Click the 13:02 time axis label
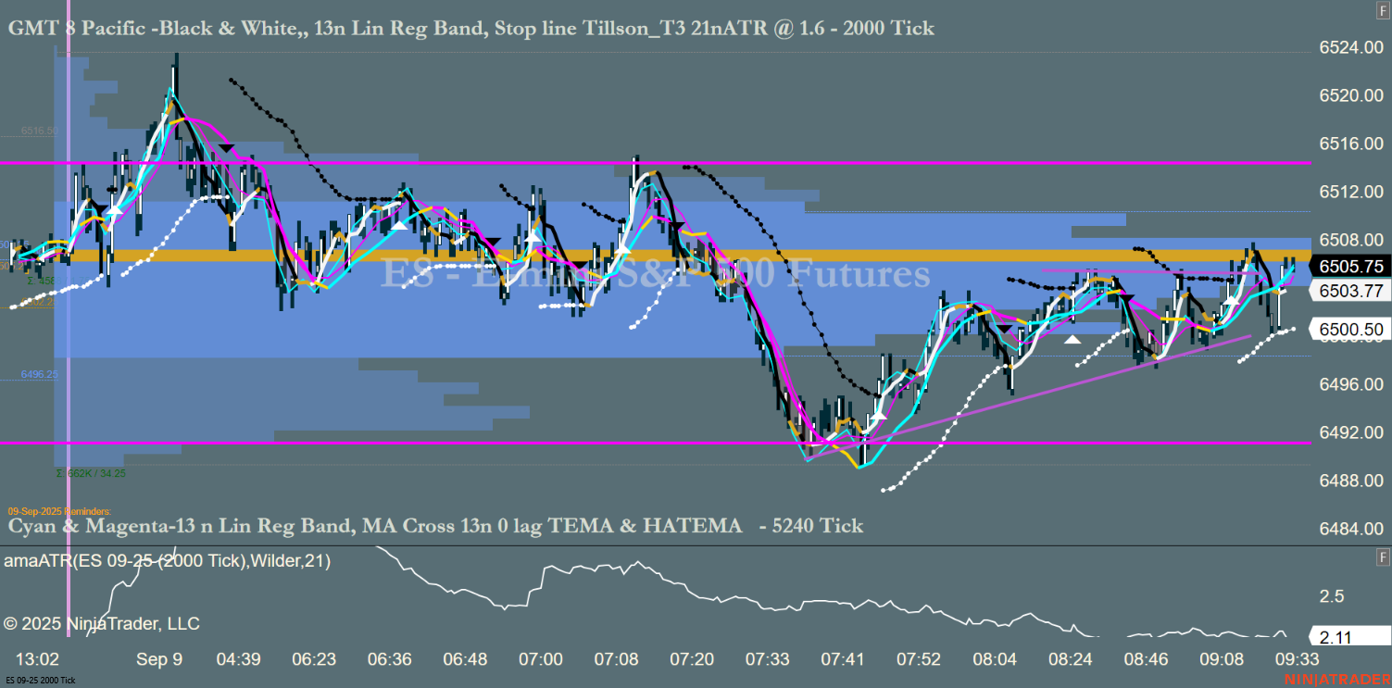This screenshot has width=1392, height=688. [x=38, y=659]
